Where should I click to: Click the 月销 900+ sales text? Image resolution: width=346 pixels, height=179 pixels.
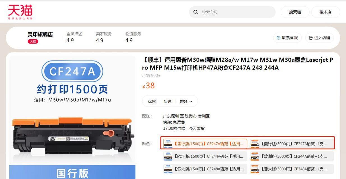(x=151, y=76)
